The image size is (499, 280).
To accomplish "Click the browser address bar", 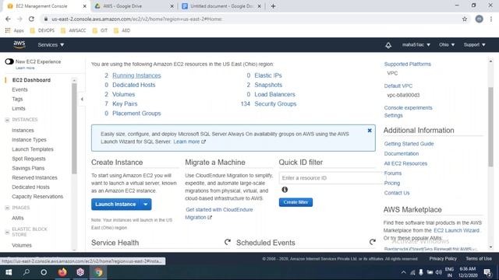I will (251, 19).
